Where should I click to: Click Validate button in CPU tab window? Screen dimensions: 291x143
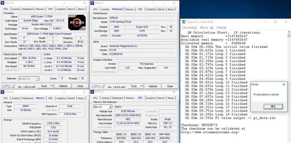pos(63,86)
